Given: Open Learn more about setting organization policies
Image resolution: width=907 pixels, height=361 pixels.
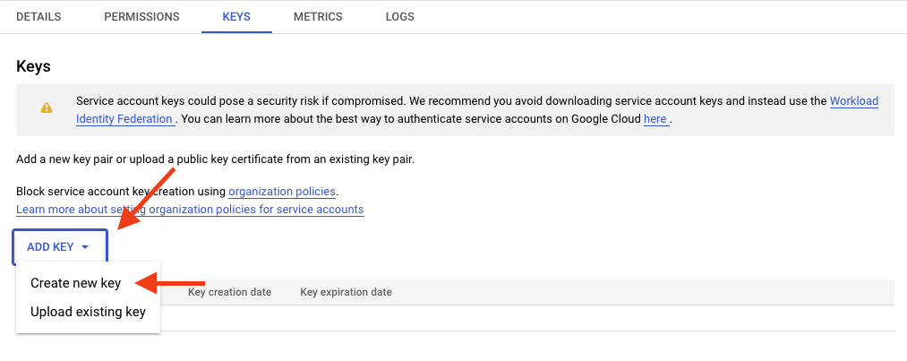Looking at the screenshot, I should (190, 210).
